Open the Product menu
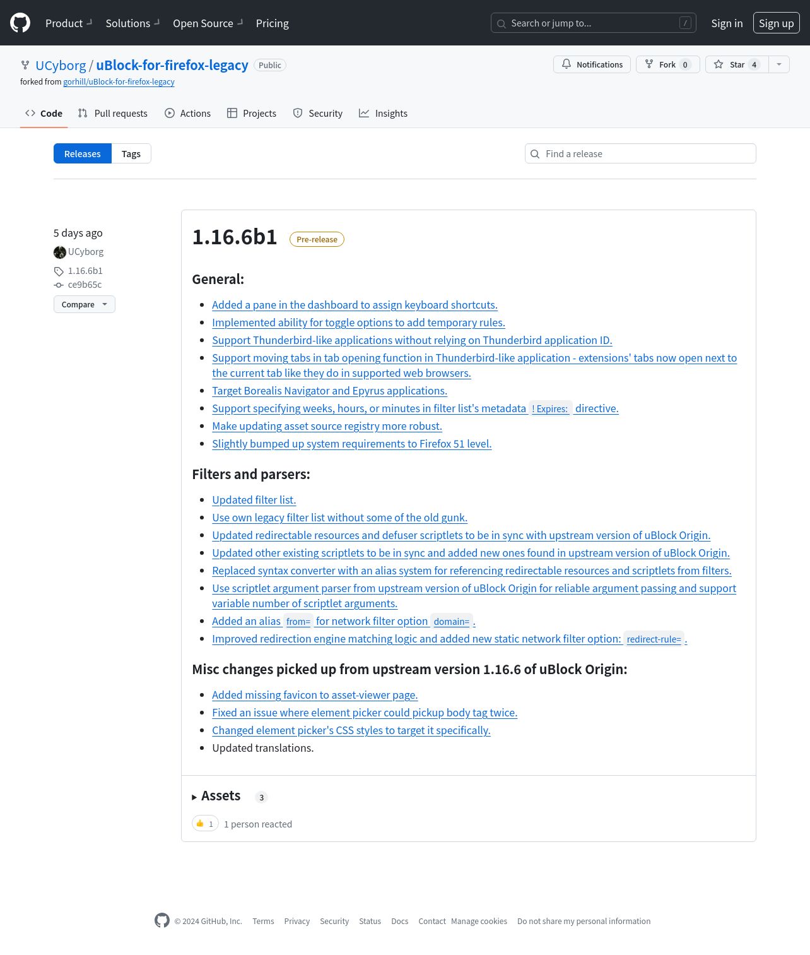The width and height of the screenshot is (810, 955). point(69,23)
